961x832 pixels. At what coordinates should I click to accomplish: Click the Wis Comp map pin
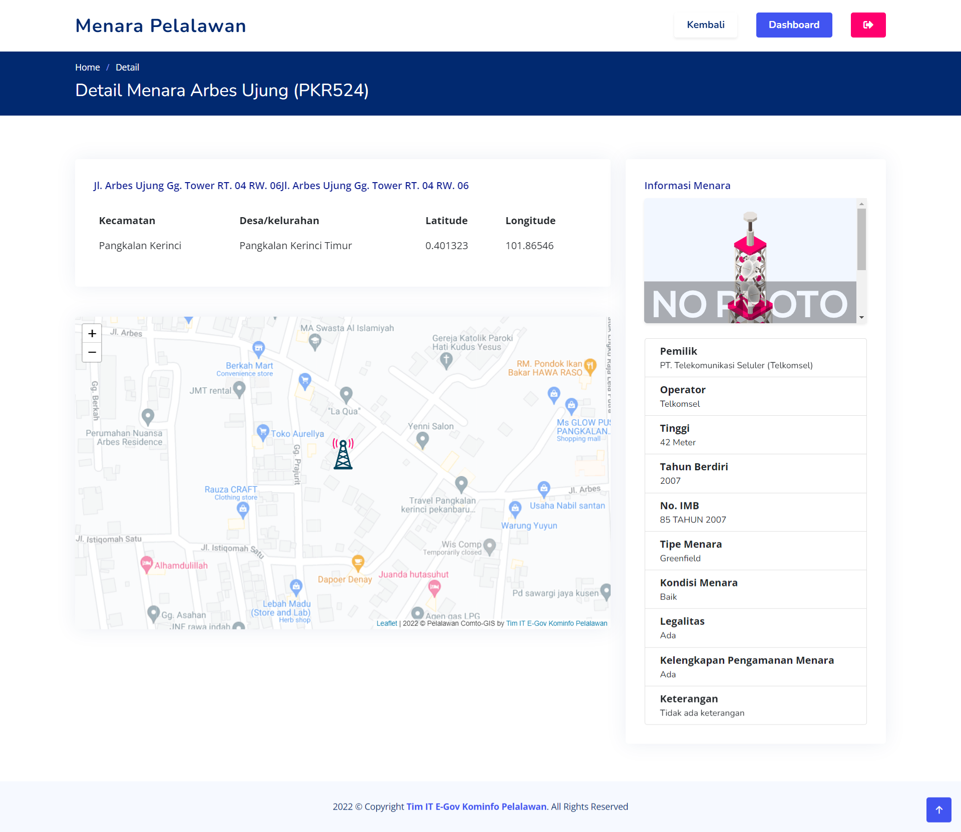[x=490, y=546]
